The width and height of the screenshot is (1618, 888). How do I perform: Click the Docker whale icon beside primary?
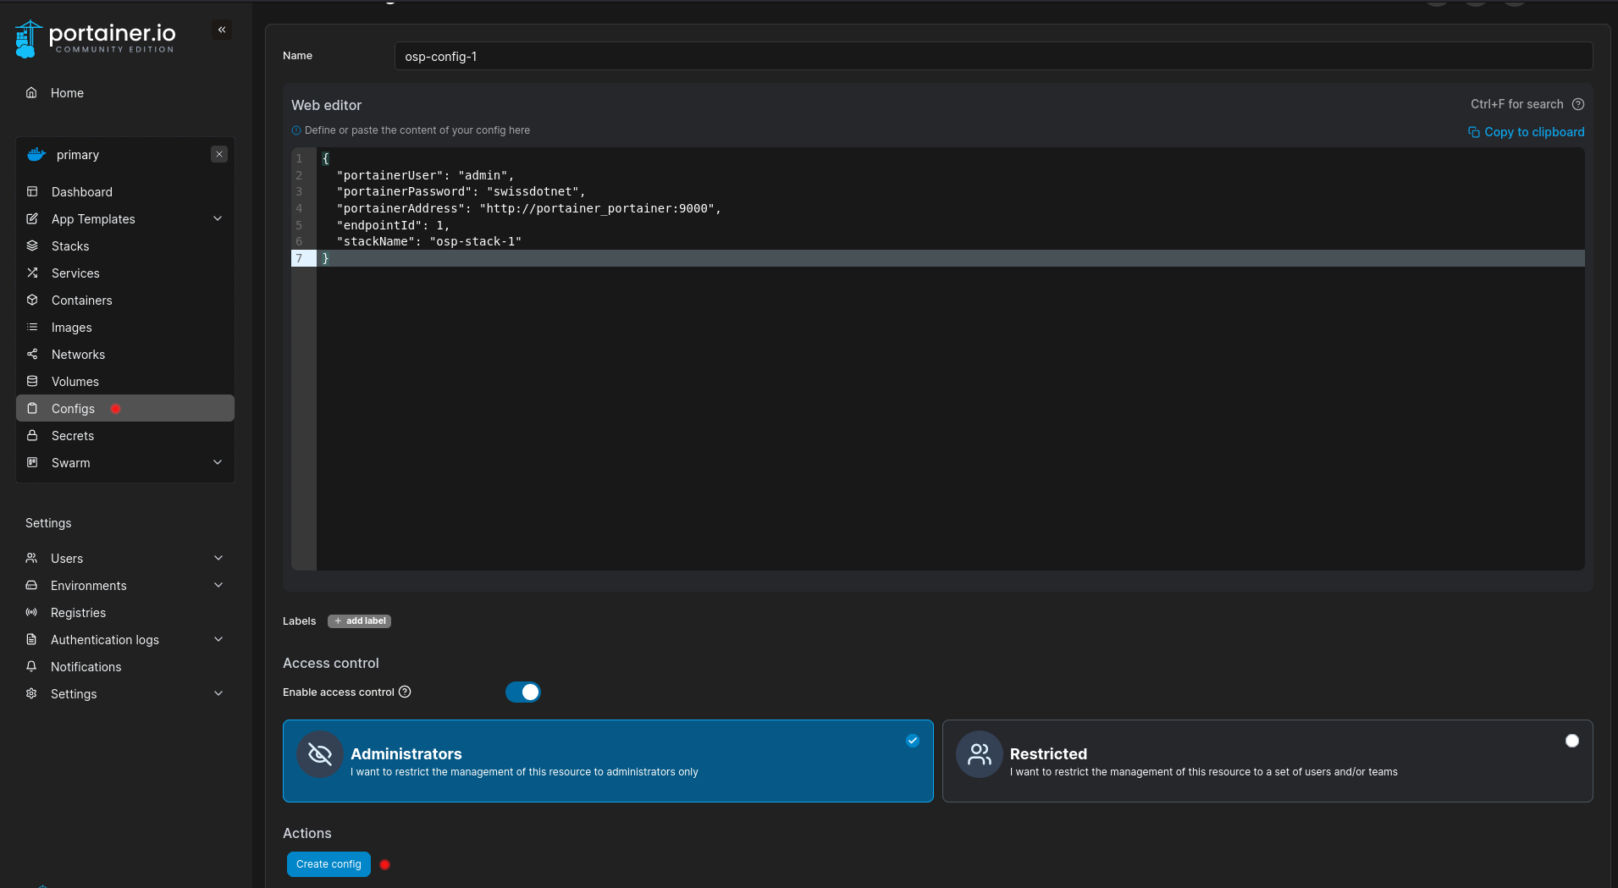[x=36, y=155]
